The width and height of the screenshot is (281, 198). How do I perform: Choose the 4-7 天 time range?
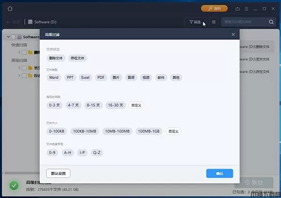[74, 105]
